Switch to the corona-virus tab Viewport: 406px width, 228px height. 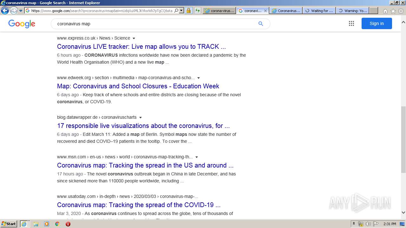pyautogui.click(x=219, y=10)
